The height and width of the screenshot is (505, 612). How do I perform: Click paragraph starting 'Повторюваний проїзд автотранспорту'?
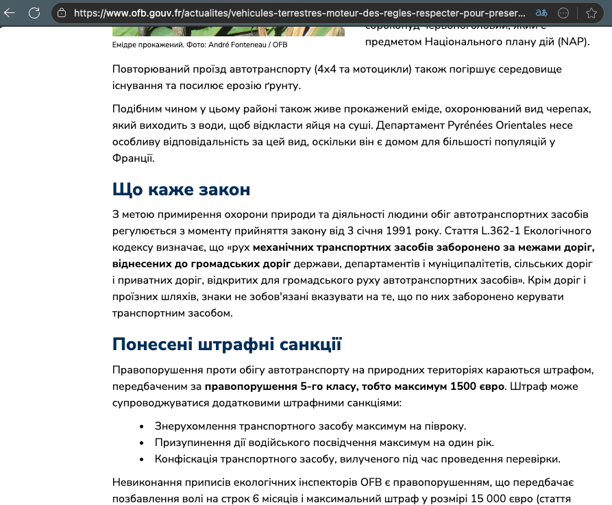337,77
